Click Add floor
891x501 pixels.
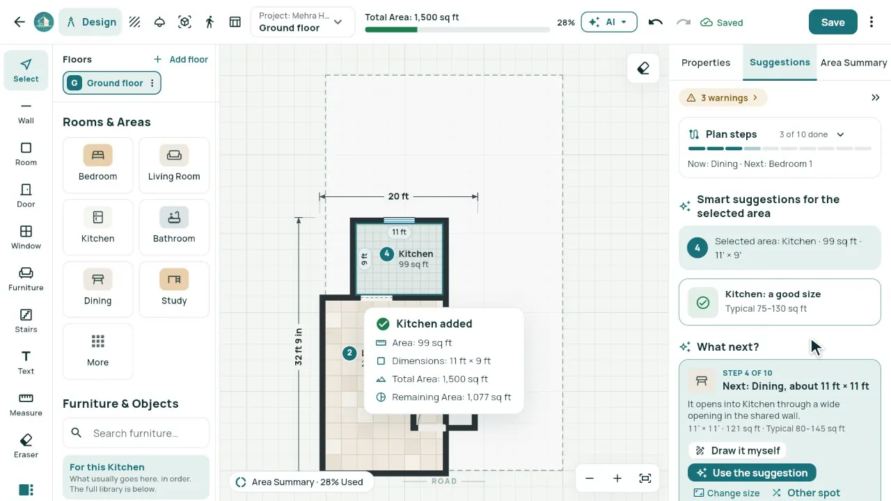(x=181, y=59)
